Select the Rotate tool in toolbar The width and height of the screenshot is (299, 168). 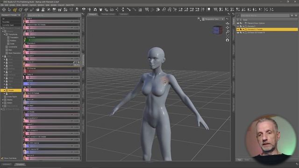click(x=21, y=9)
